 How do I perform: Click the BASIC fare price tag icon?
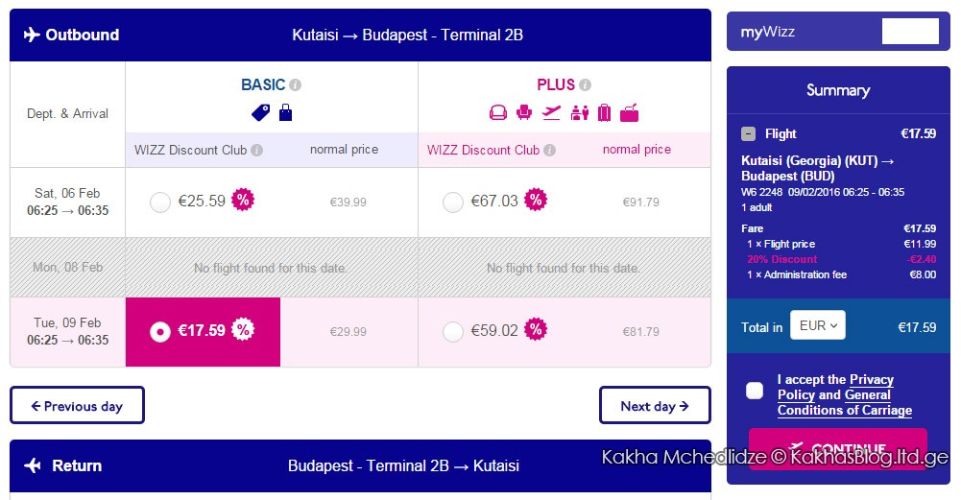[x=260, y=112]
